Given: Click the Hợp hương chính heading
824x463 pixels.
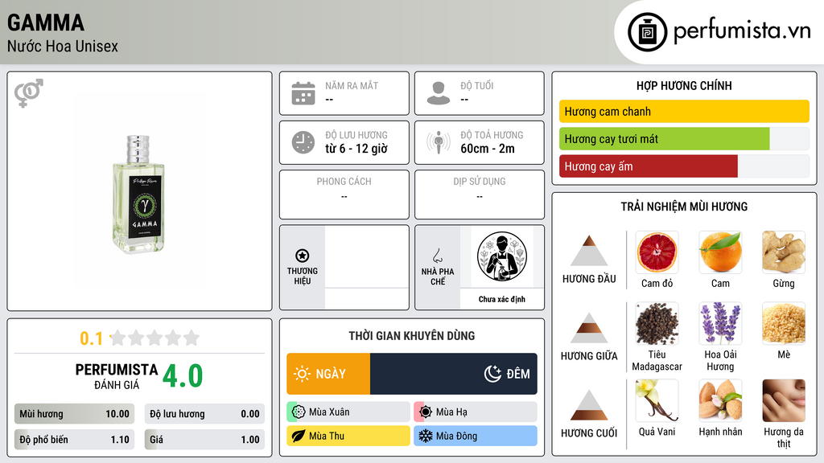Looking at the screenshot, I should coord(684,85).
